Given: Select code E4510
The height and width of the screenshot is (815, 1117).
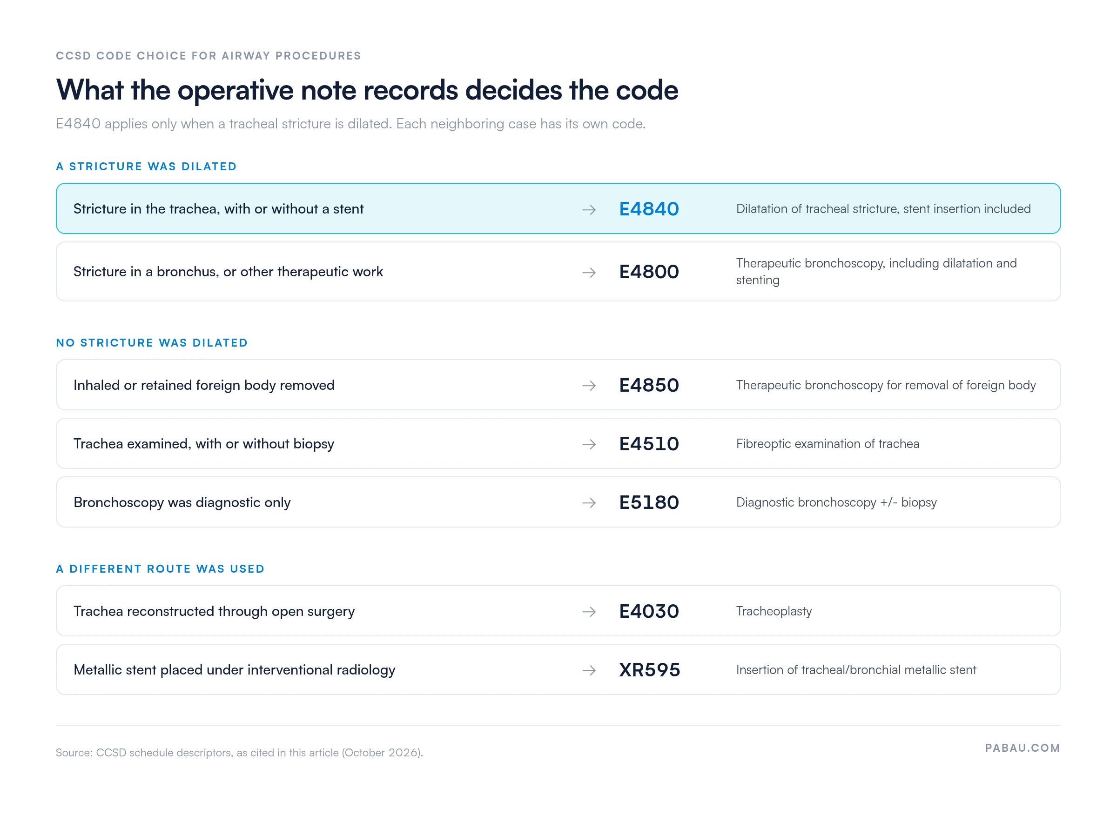Looking at the screenshot, I should pyautogui.click(x=649, y=443).
